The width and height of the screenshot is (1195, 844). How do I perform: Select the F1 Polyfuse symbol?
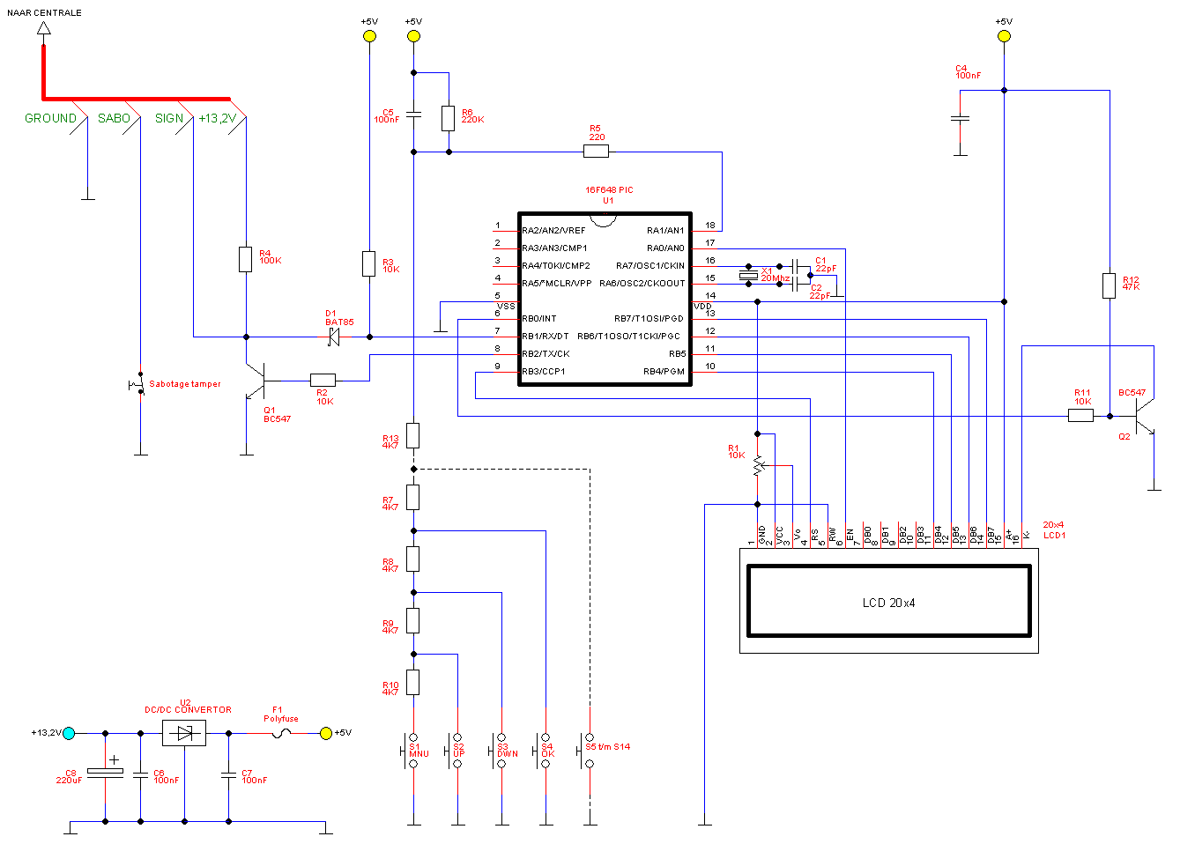[281, 733]
